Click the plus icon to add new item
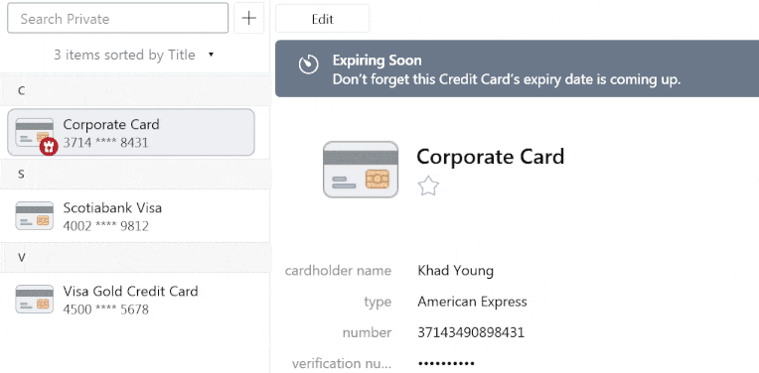Image resolution: width=759 pixels, height=373 pixels. point(248,19)
